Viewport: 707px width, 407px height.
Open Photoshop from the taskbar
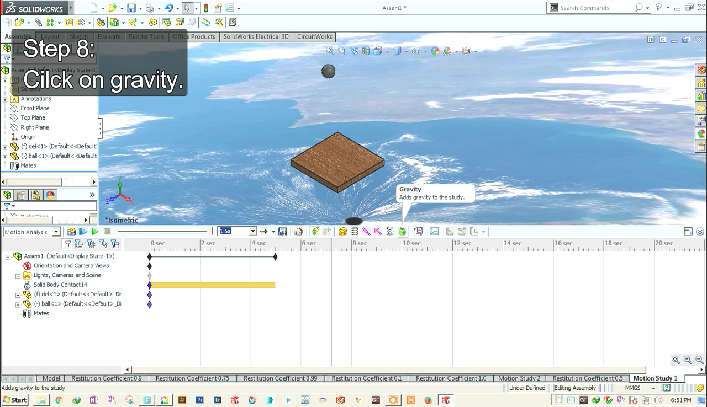[x=200, y=400]
